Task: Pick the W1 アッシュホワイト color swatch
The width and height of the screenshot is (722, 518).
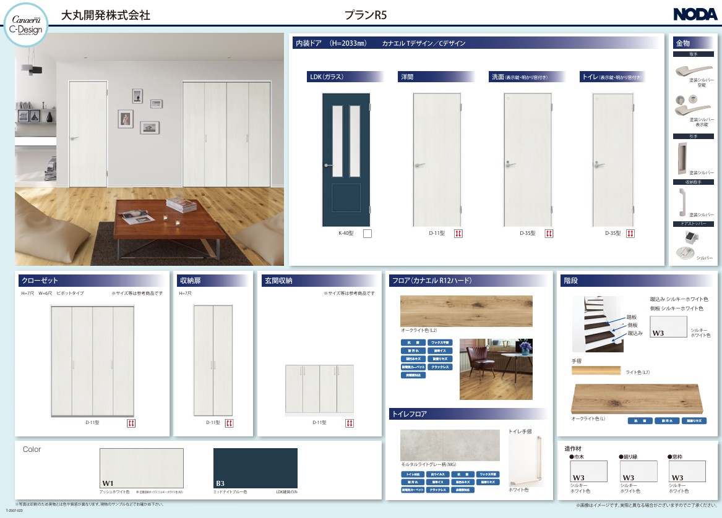Action: tap(141, 468)
